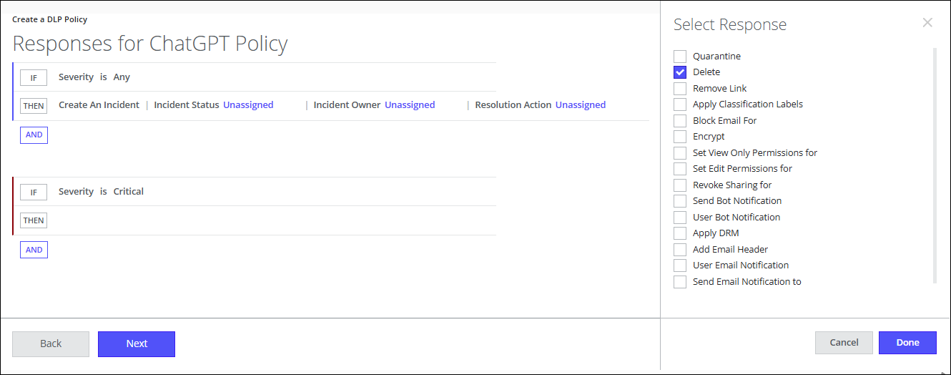Close the Select Response panel

pos(927,23)
